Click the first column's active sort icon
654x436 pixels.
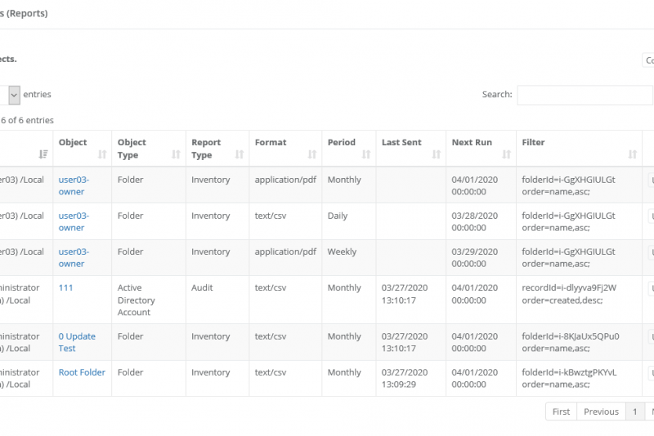[43, 154]
